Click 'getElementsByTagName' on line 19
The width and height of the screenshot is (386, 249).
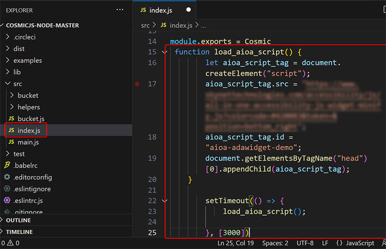(x=289, y=158)
